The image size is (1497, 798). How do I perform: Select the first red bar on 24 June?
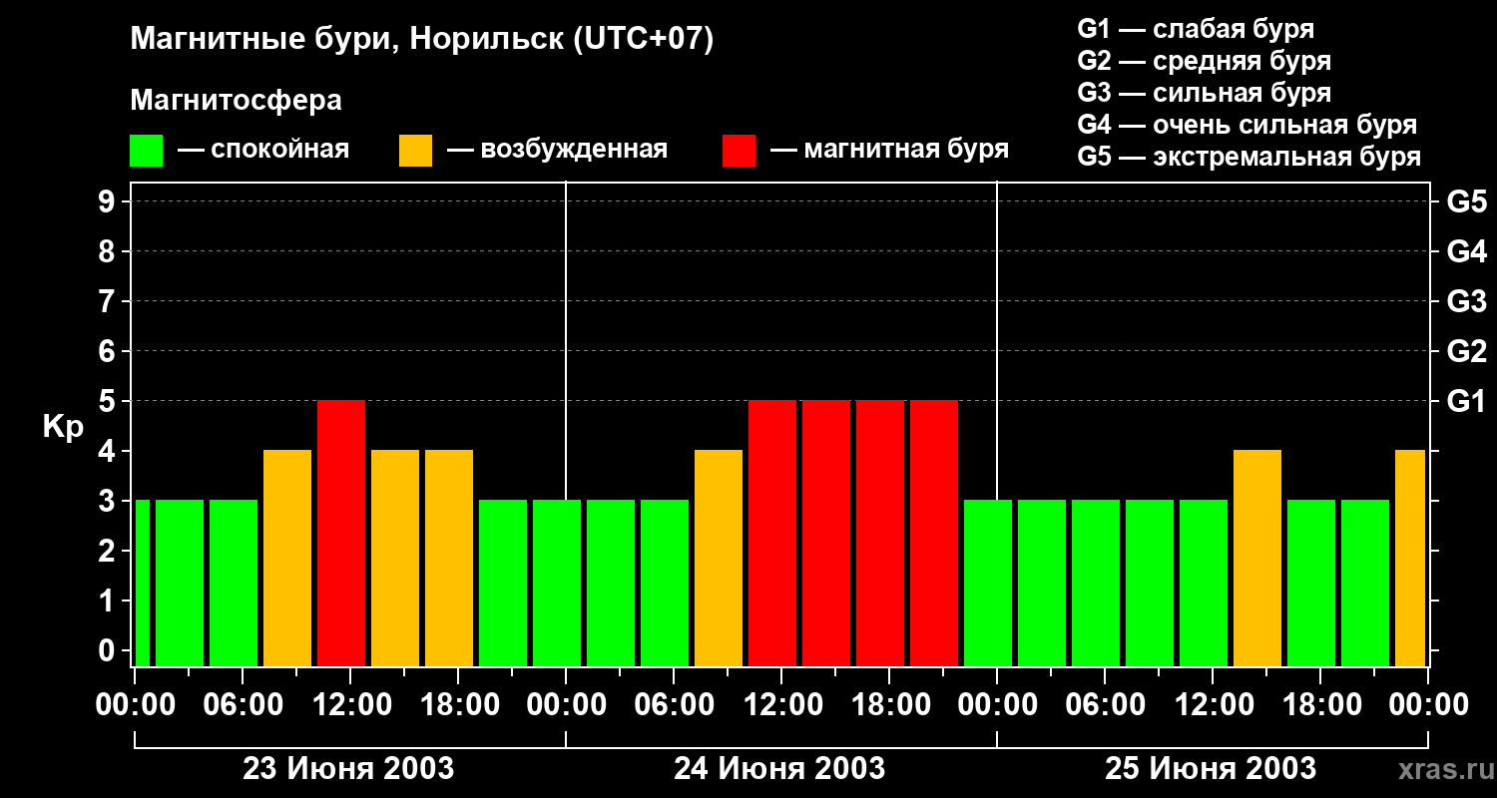pos(772,533)
